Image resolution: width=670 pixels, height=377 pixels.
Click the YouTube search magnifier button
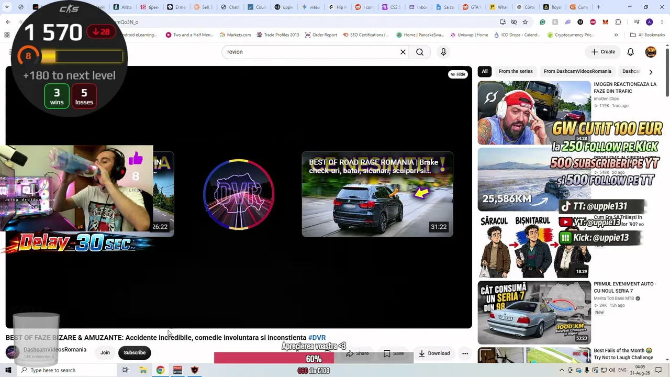click(x=420, y=52)
